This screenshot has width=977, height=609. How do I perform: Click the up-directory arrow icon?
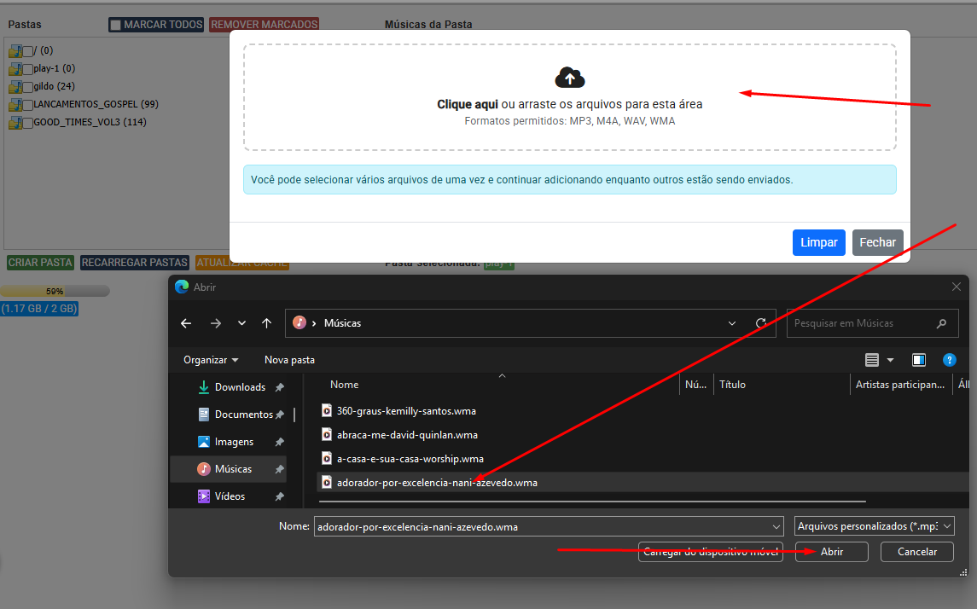tap(267, 323)
